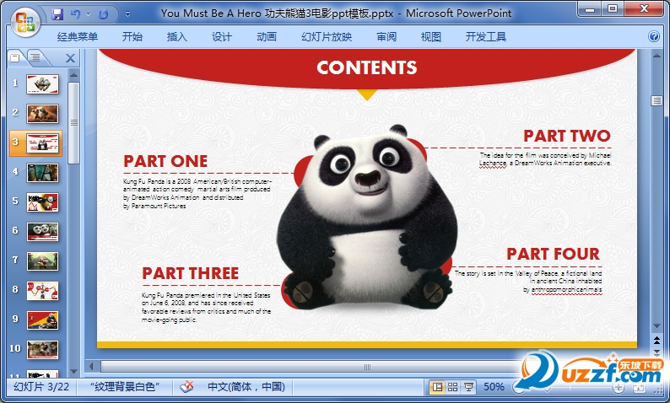Fit slide to current window

pos(640,388)
